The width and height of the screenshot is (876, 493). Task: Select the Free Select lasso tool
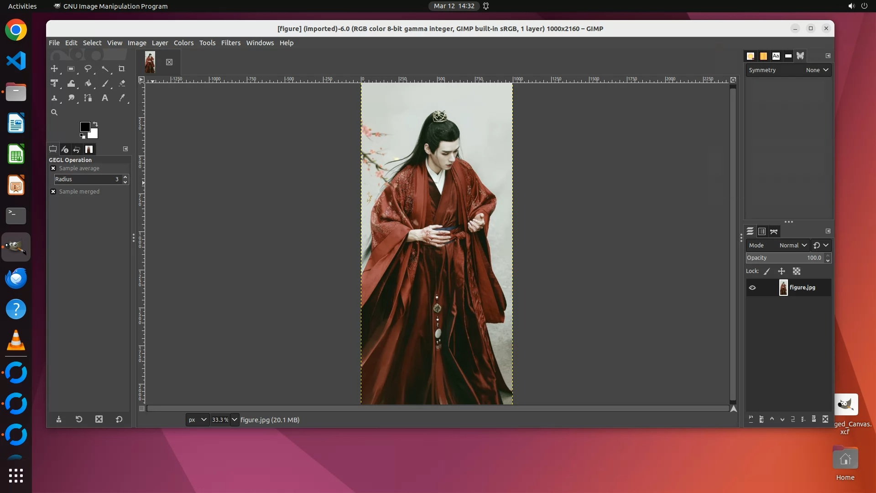[x=88, y=69]
